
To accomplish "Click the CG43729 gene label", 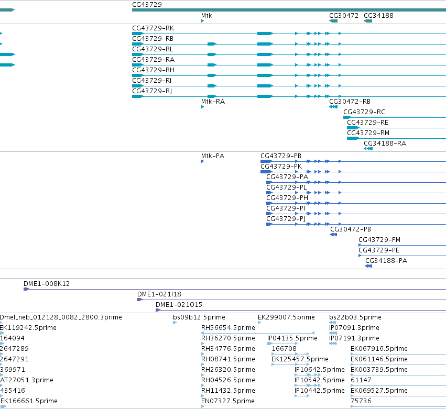I will tap(147, 5).
